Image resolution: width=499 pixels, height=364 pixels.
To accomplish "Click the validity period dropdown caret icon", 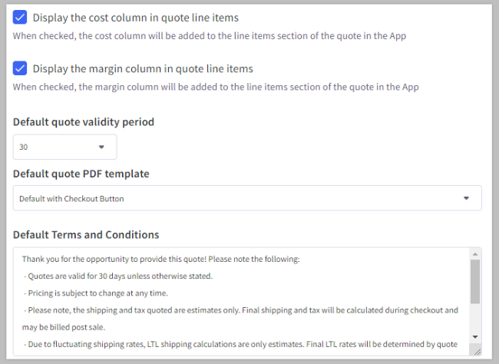I will coord(101,147).
